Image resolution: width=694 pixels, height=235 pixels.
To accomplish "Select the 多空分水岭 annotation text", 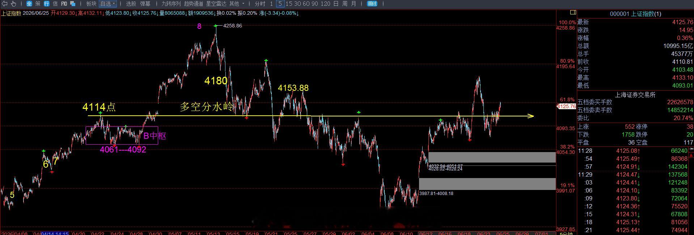I will pos(207,107).
